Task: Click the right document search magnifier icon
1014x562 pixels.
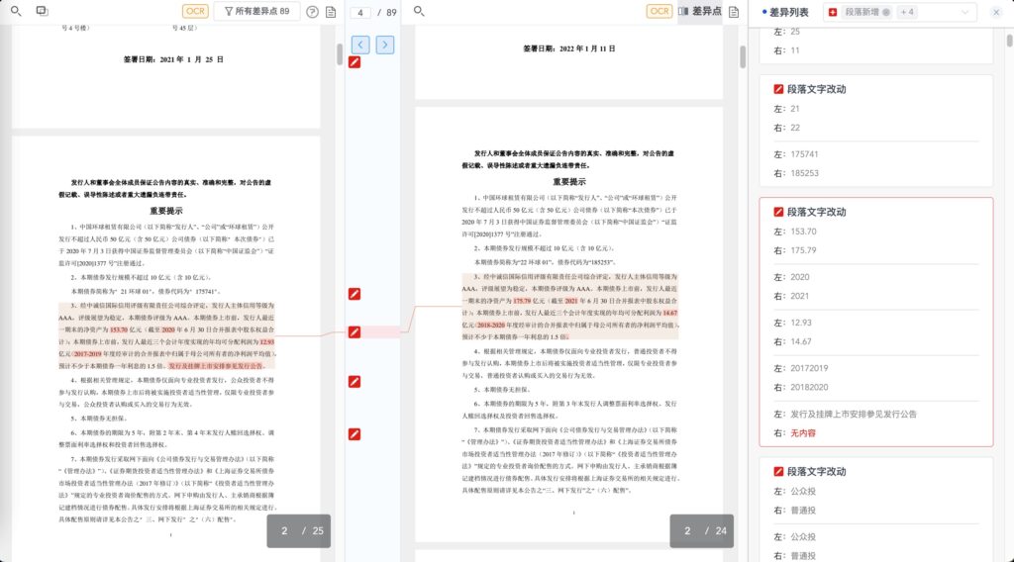Action: tap(419, 11)
